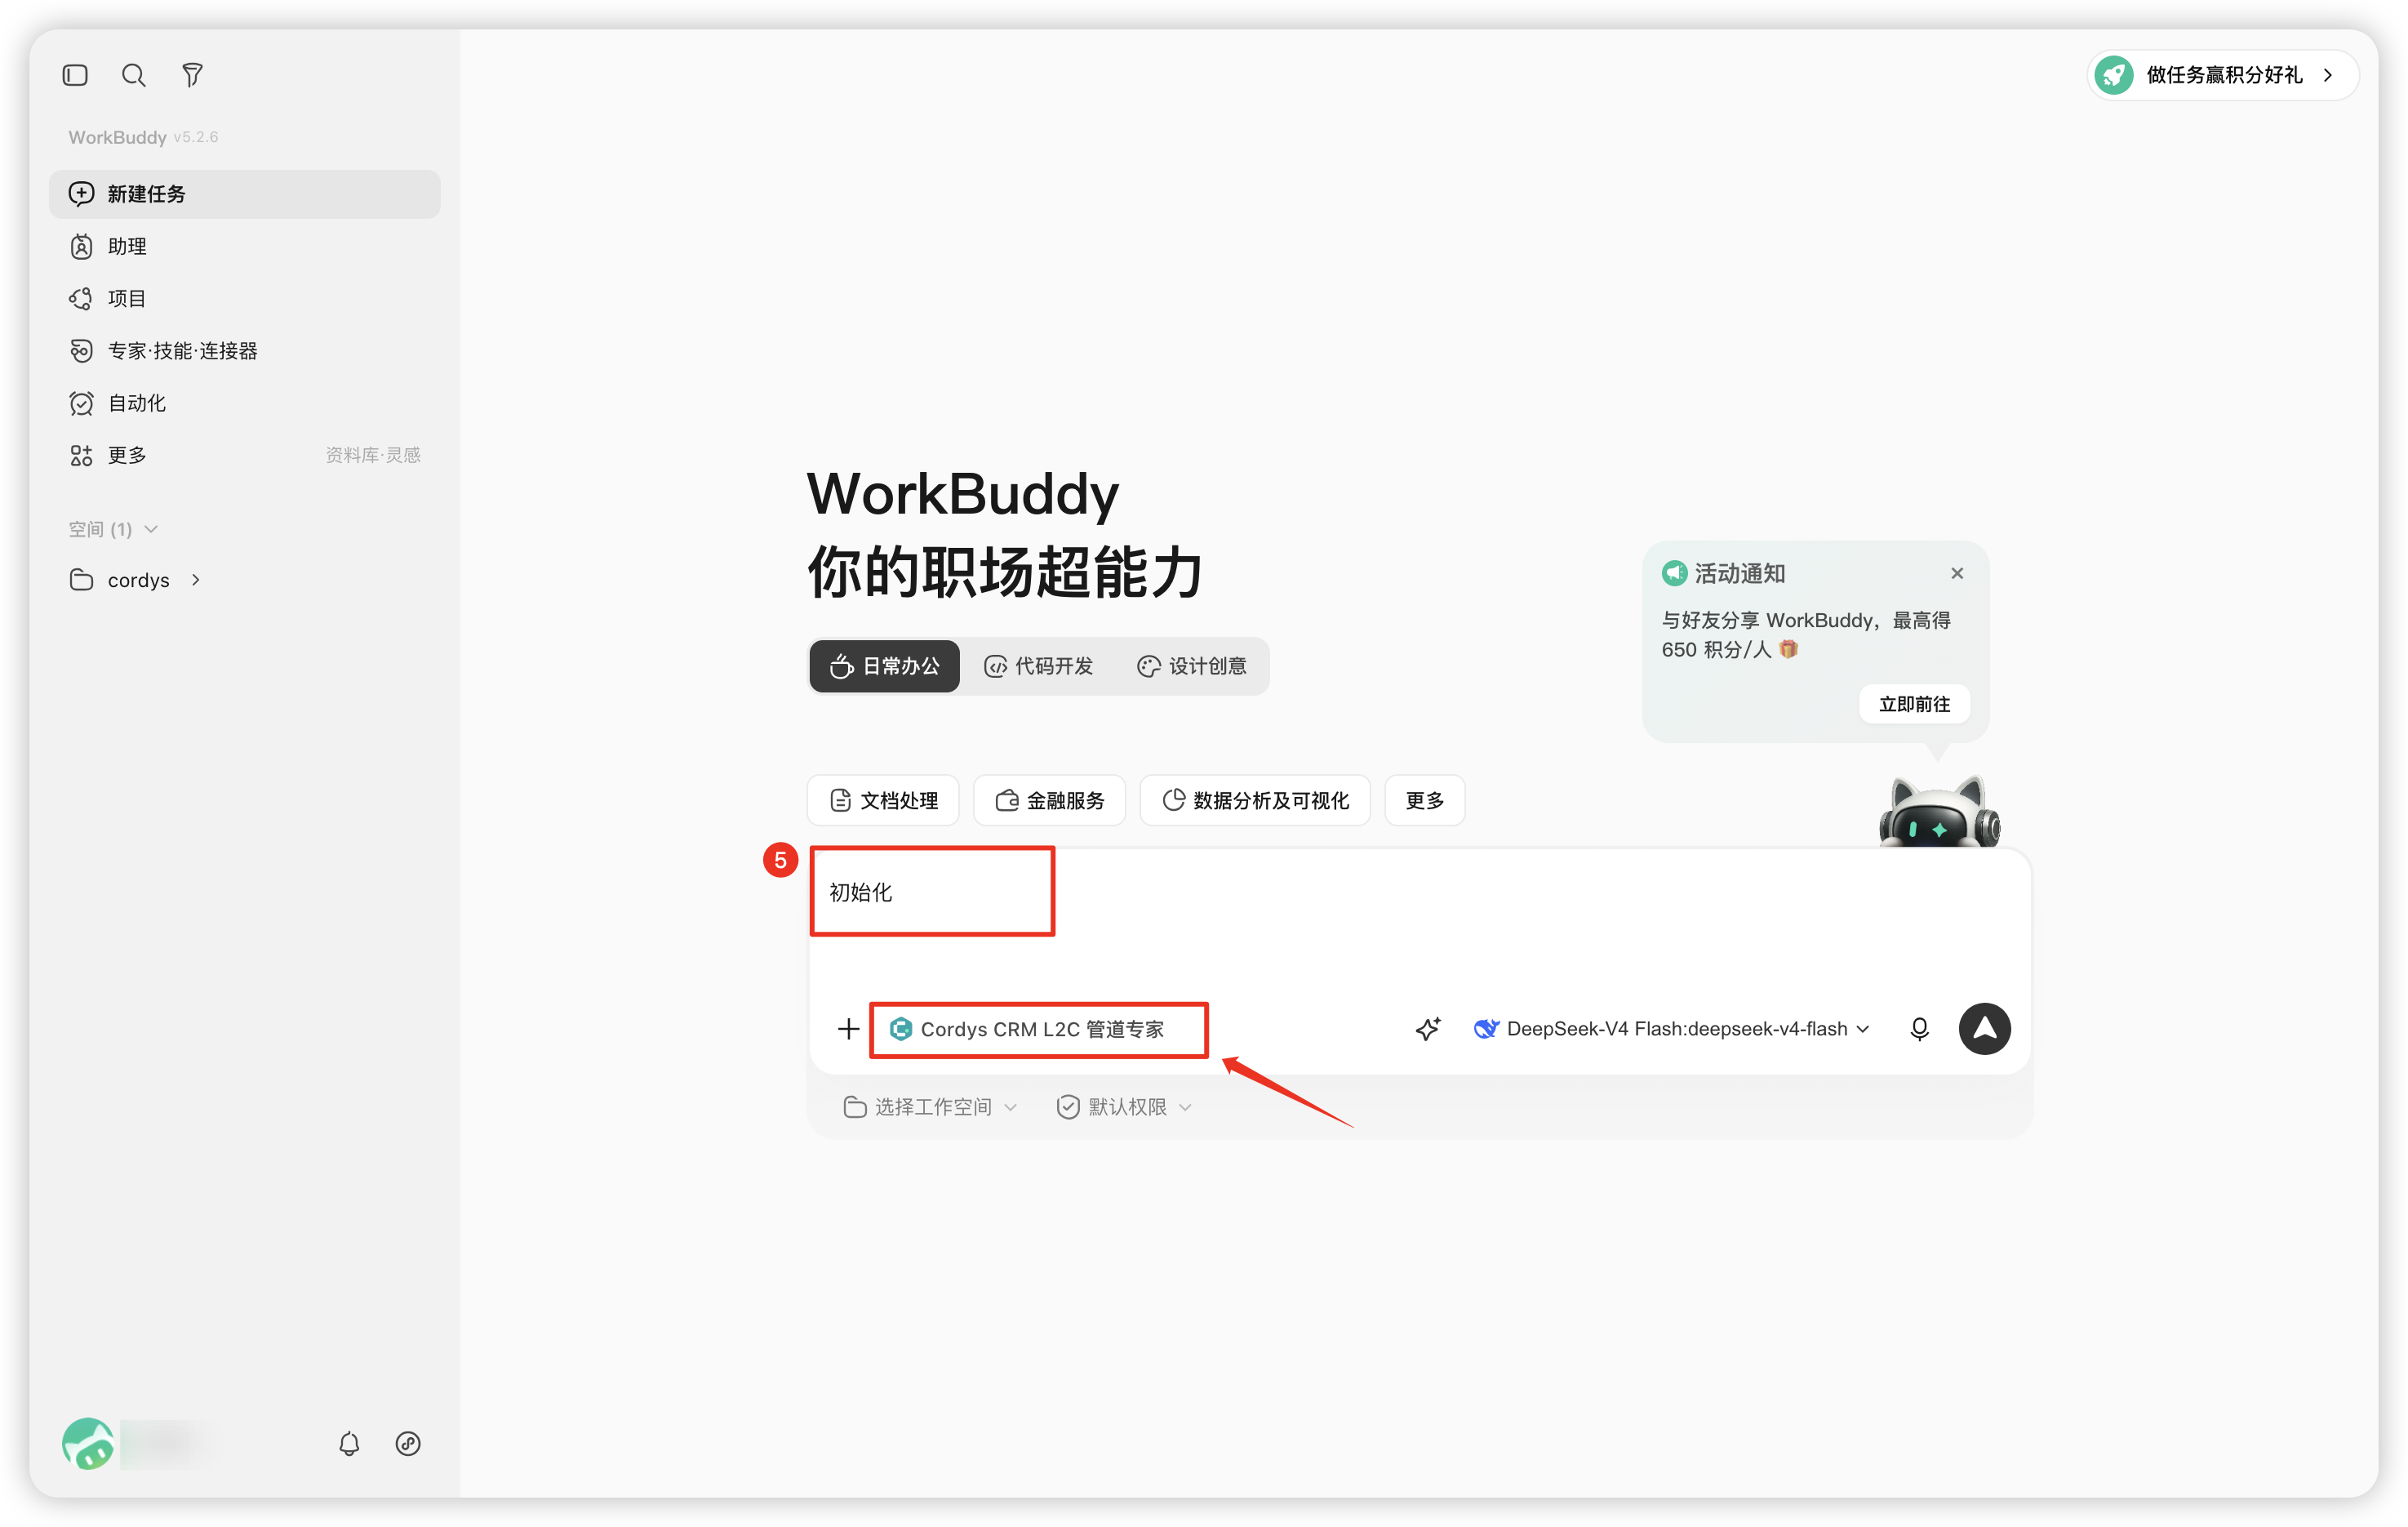Open the 默认权限 dropdown

click(x=1125, y=1106)
